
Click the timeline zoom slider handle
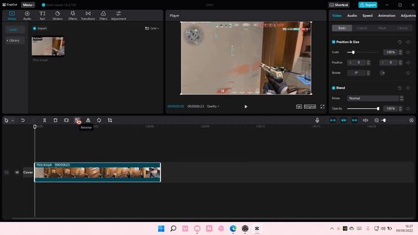pos(384,120)
